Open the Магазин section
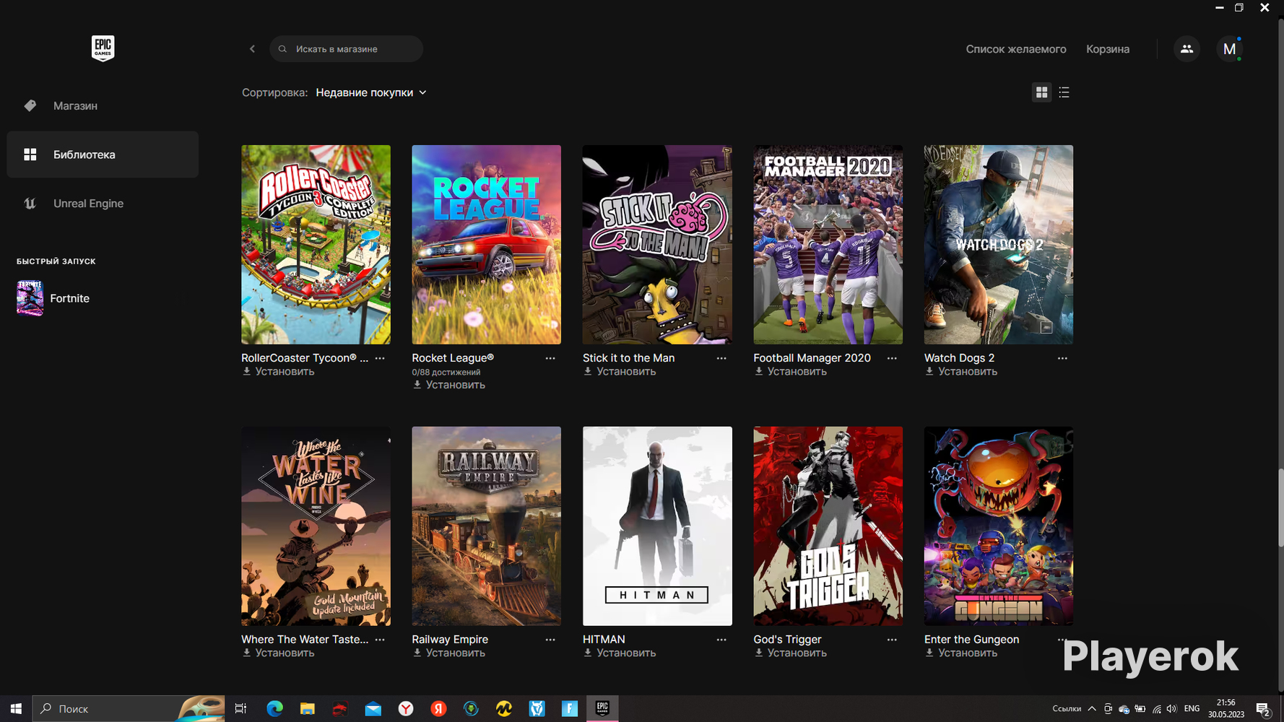The width and height of the screenshot is (1284, 722). point(103,105)
